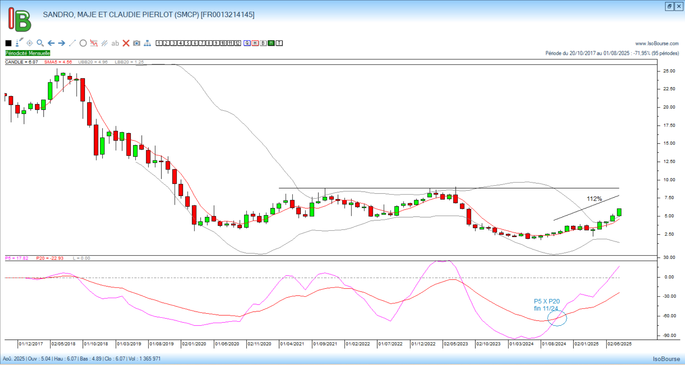Click the IsoBourse status bar label
The height and width of the screenshot is (365, 685).
click(x=666, y=359)
